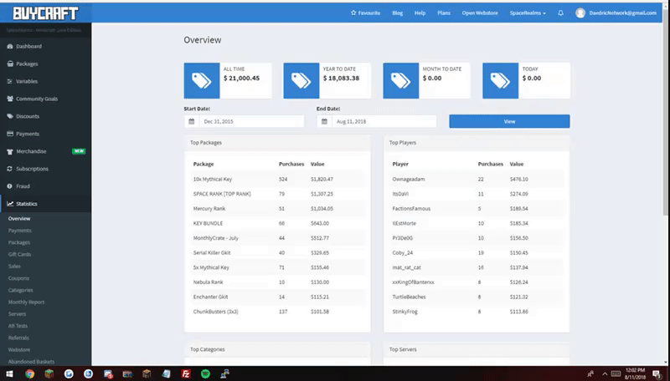Click the MONTH TO DATE tag tile icon

(401, 80)
